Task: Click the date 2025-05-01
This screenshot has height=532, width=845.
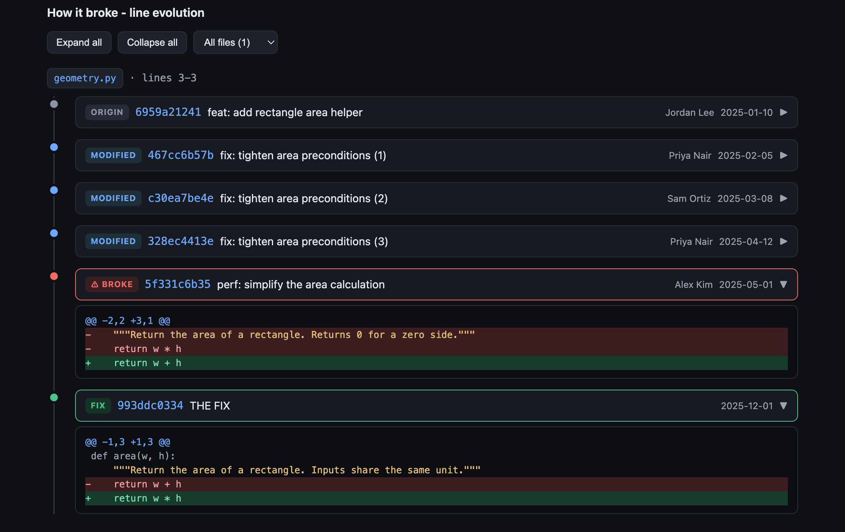Action: pyautogui.click(x=746, y=284)
